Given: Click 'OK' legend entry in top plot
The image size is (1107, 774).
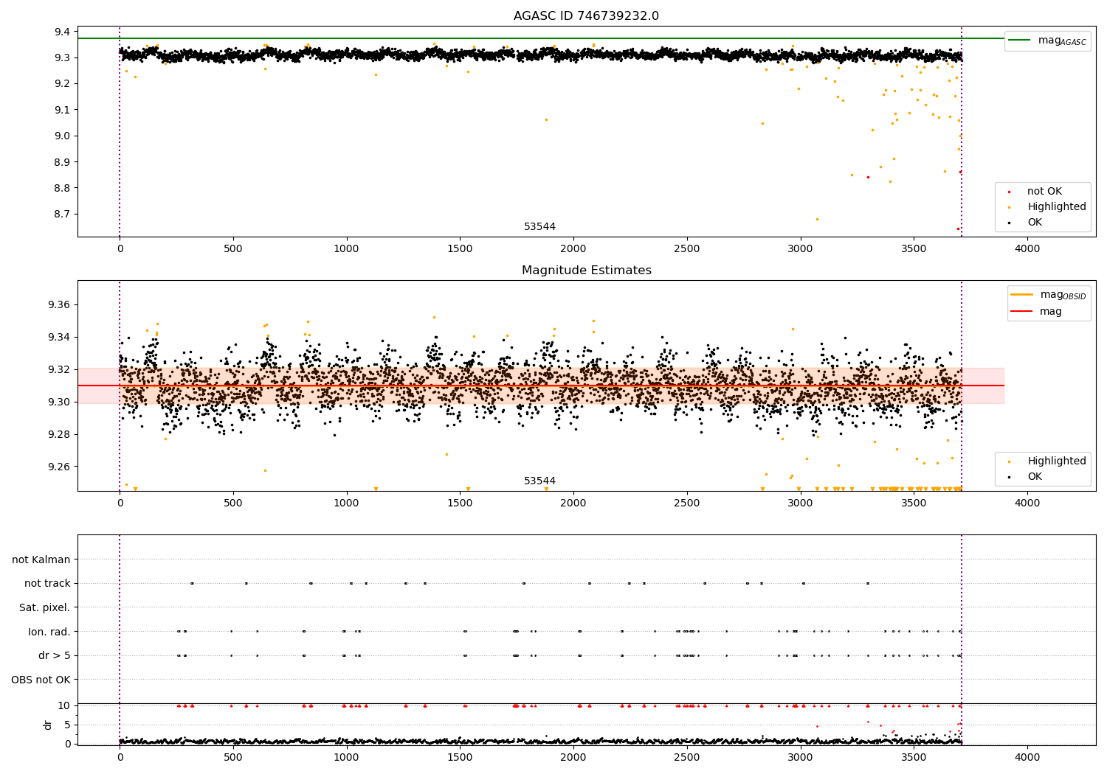Looking at the screenshot, I should [1026, 223].
